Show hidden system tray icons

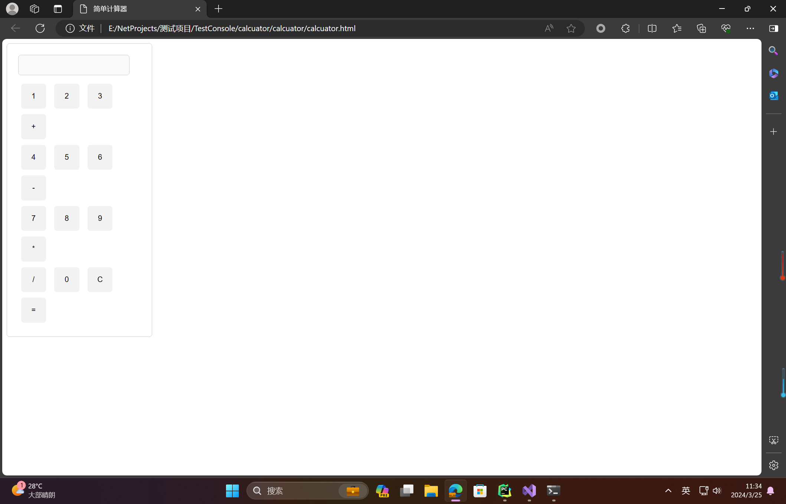[668, 491]
